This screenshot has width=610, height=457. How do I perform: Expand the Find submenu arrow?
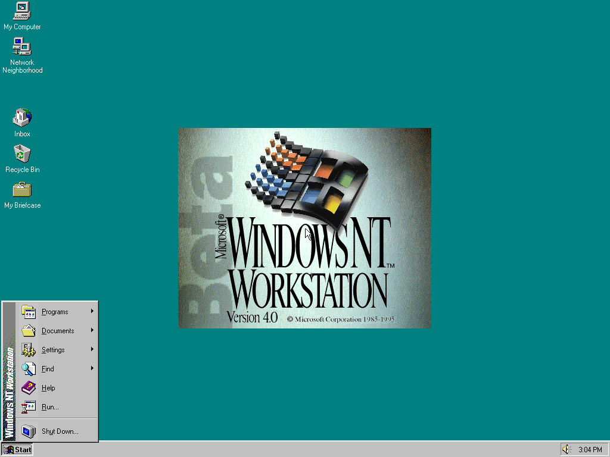(x=92, y=368)
